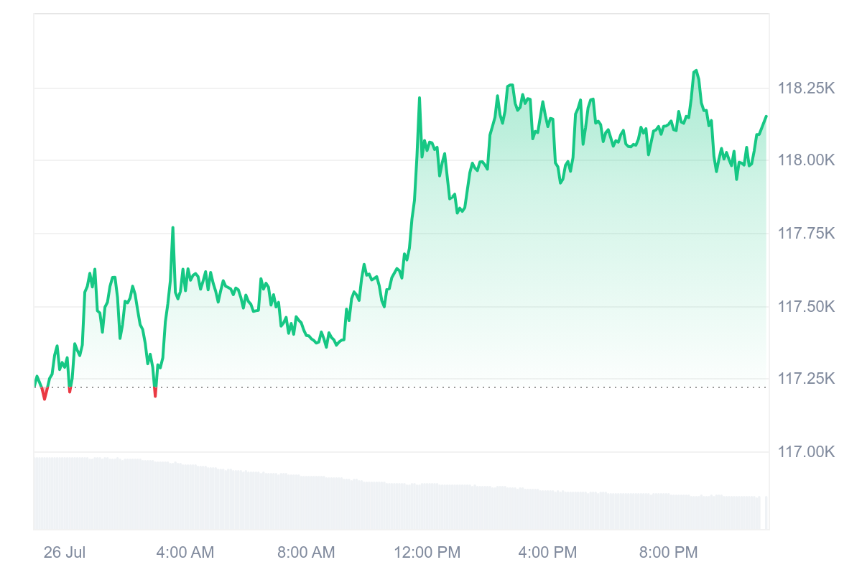862x575 pixels.
Task: Click the highest price peak on the chart
Action: point(695,70)
